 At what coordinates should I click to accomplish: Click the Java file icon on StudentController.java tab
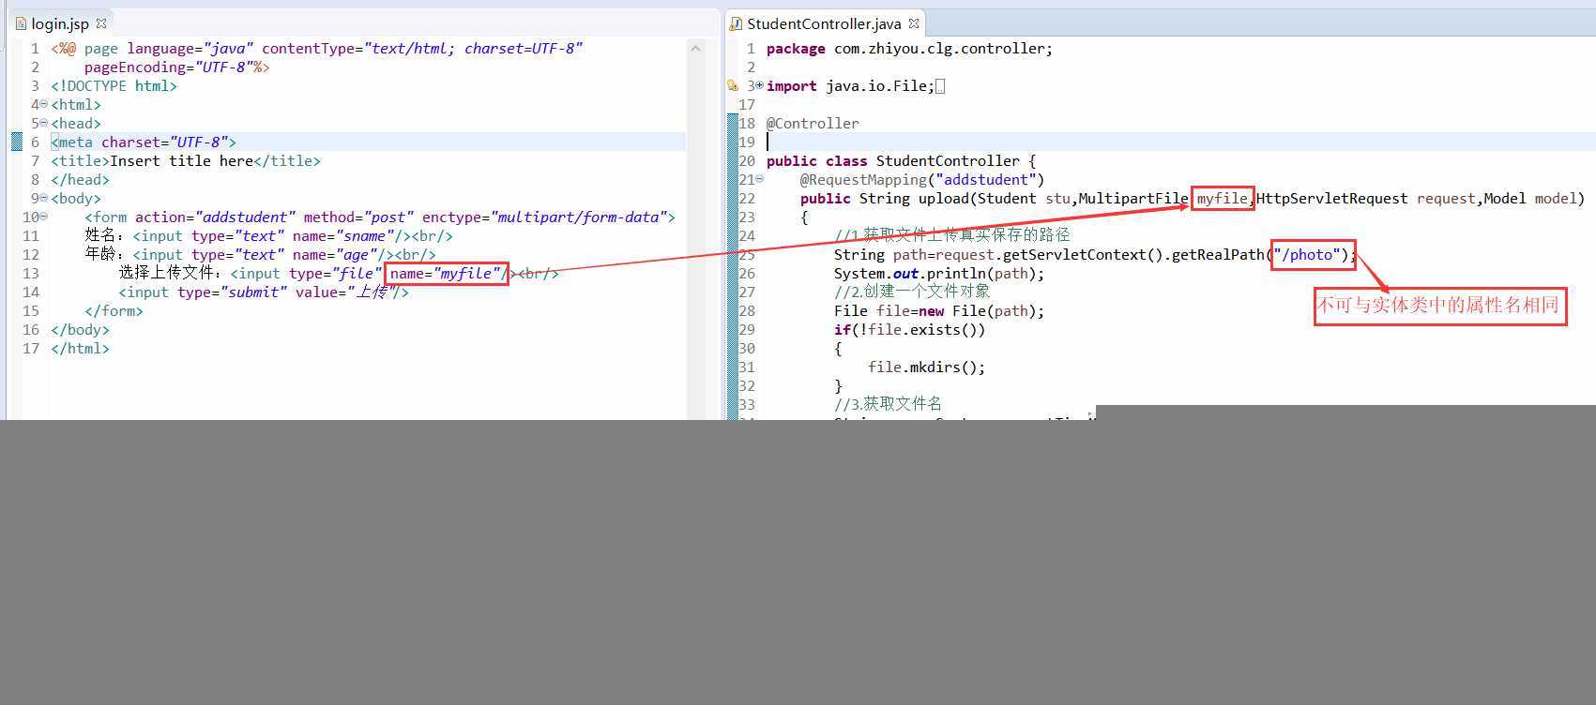point(737,23)
